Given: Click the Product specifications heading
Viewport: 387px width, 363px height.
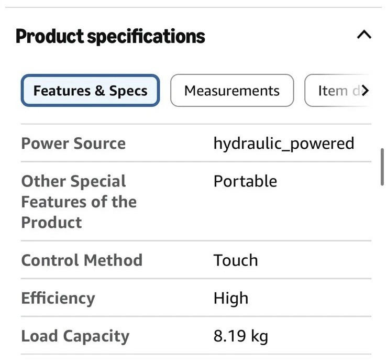Looking at the screenshot, I should coord(110,36).
